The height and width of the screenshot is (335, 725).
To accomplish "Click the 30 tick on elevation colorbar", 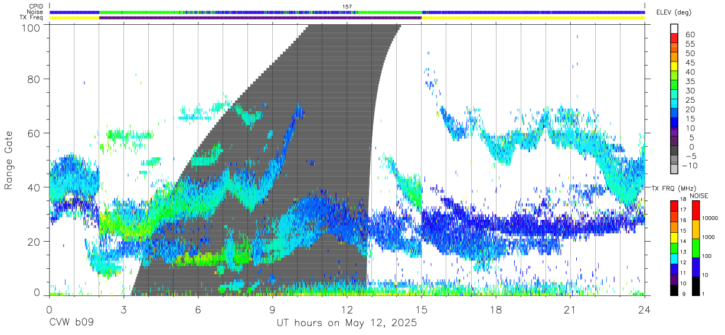I will [x=689, y=90].
